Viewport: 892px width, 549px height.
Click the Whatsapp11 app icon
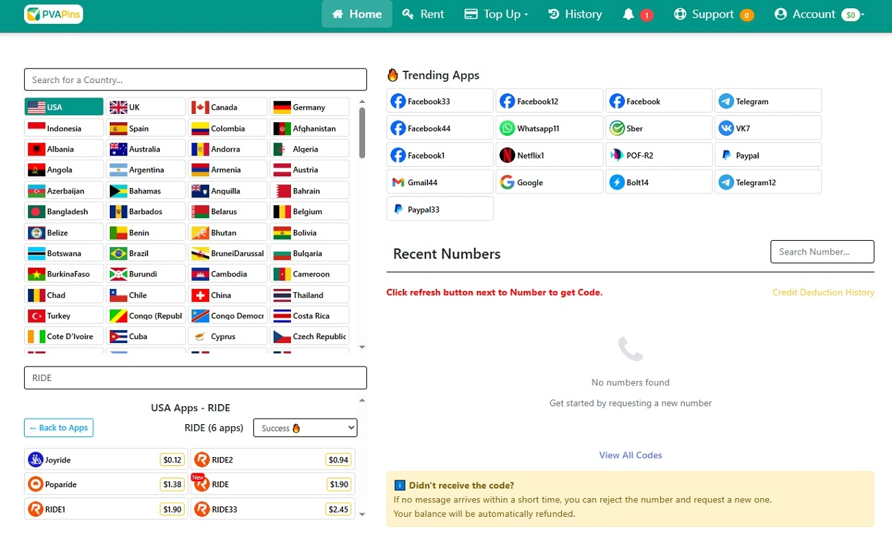[507, 128]
